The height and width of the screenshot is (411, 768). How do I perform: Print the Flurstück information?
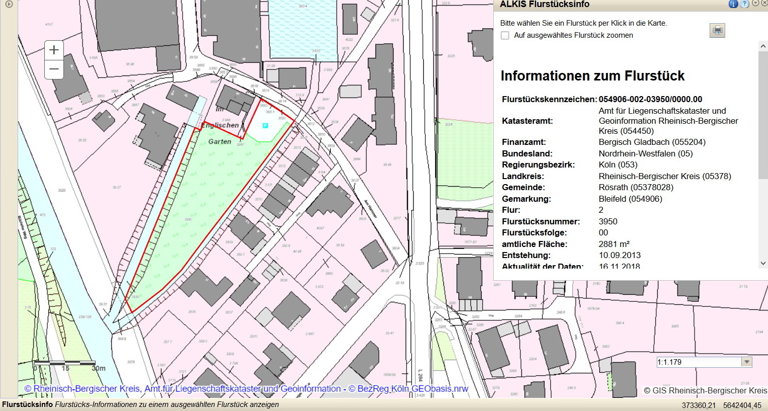click(x=717, y=30)
